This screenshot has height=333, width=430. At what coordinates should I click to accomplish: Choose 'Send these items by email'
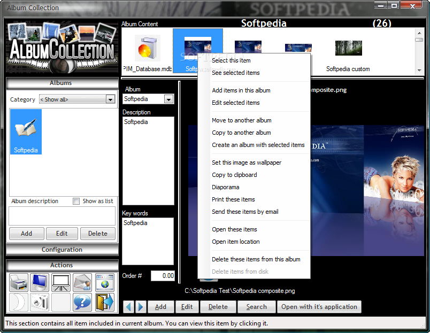pos(245,212)
